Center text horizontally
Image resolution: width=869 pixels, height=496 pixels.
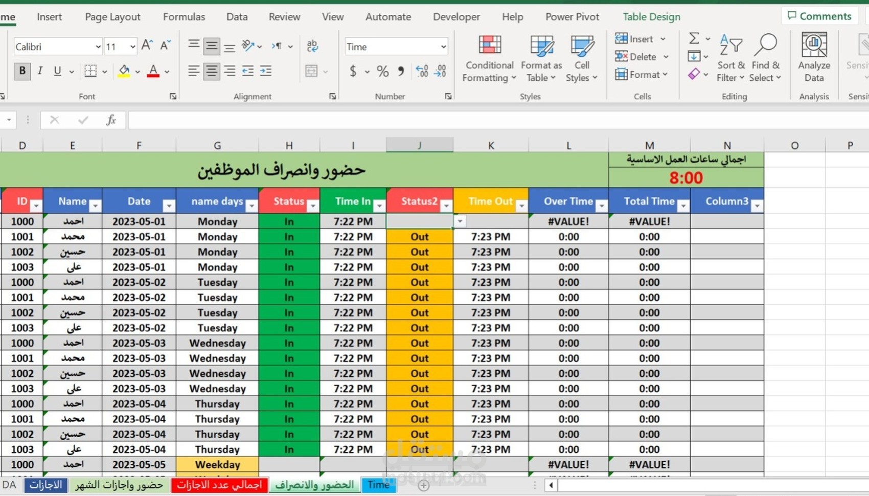pyautogui.click(x=211, y=71)
